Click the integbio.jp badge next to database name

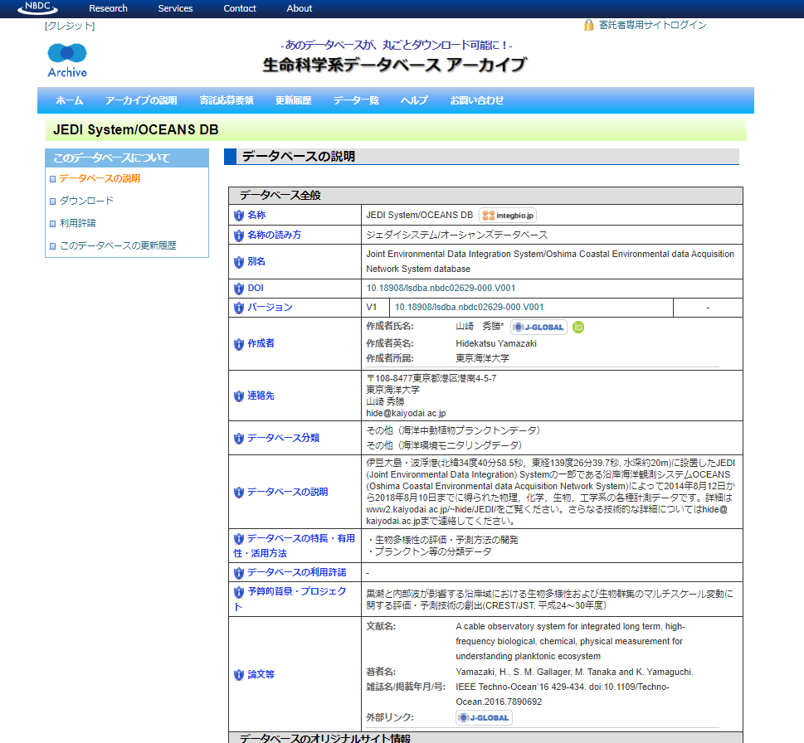click(x=508, y=216)
